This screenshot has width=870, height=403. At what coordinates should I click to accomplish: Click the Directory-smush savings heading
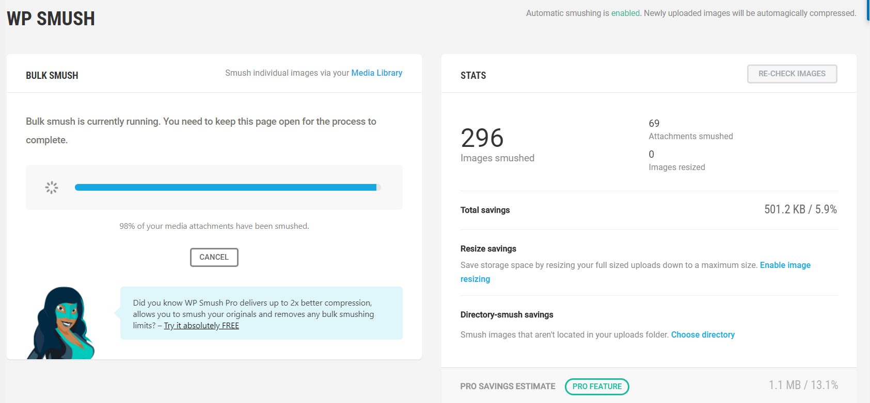pyautogui.click(x=507, y=315)
